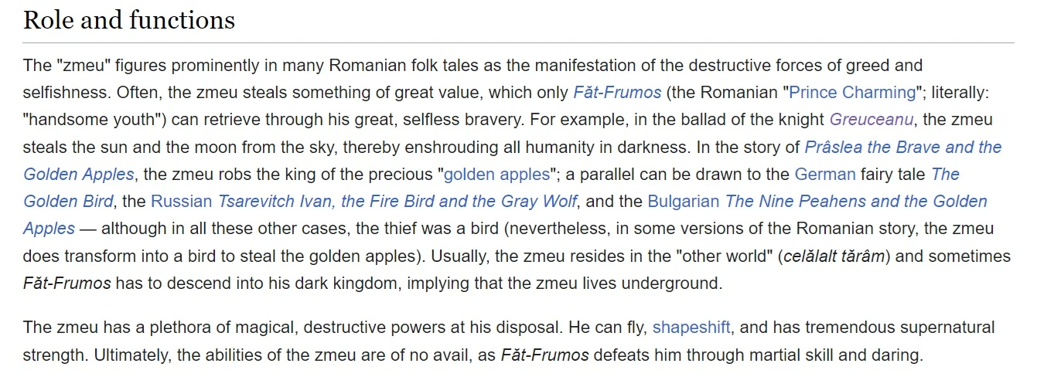Image resolution: width=1037 pixels, height=377 pixels.
Task: Open Tsarevitch Ivan, the Fire Bird link
Action: 397,202
